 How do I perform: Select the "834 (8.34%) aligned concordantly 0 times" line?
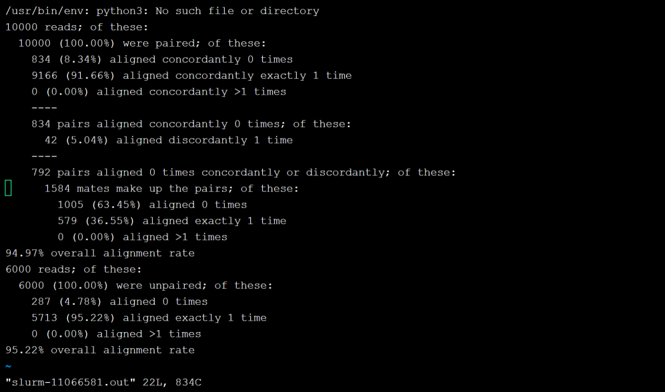tap(162, 59)
